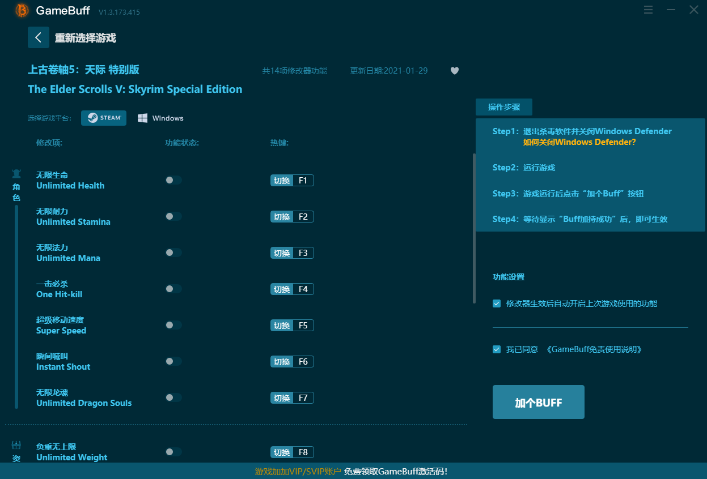
Task: Toggle Instant Shout on
Action: [173, 361]
